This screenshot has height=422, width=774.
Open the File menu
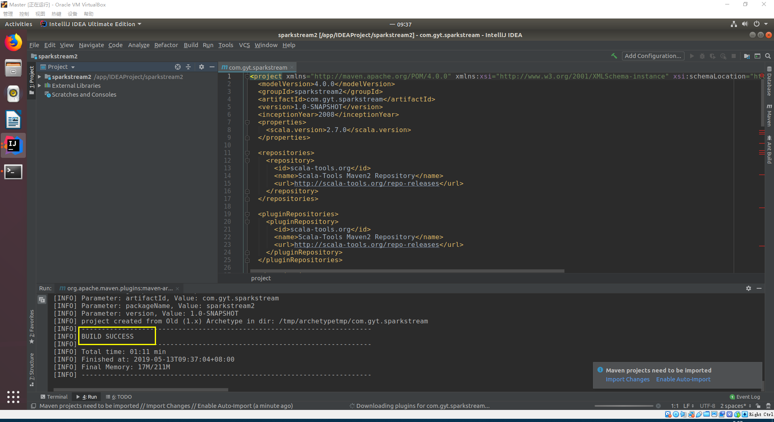(34, 45)
